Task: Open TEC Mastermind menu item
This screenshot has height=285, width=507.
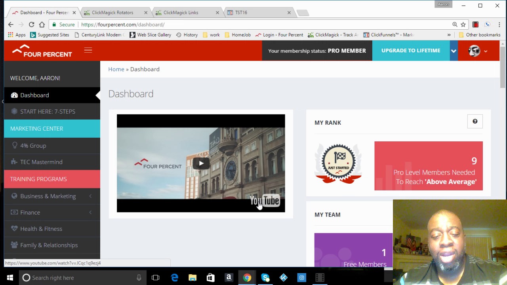Action: pos(52,162)
